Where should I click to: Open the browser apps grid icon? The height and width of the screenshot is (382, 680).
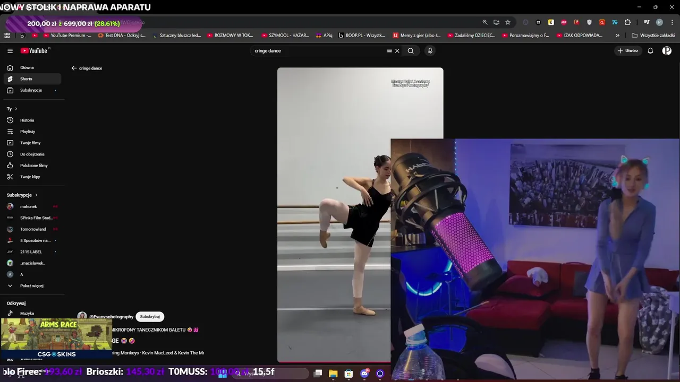(x=7, y=36)
